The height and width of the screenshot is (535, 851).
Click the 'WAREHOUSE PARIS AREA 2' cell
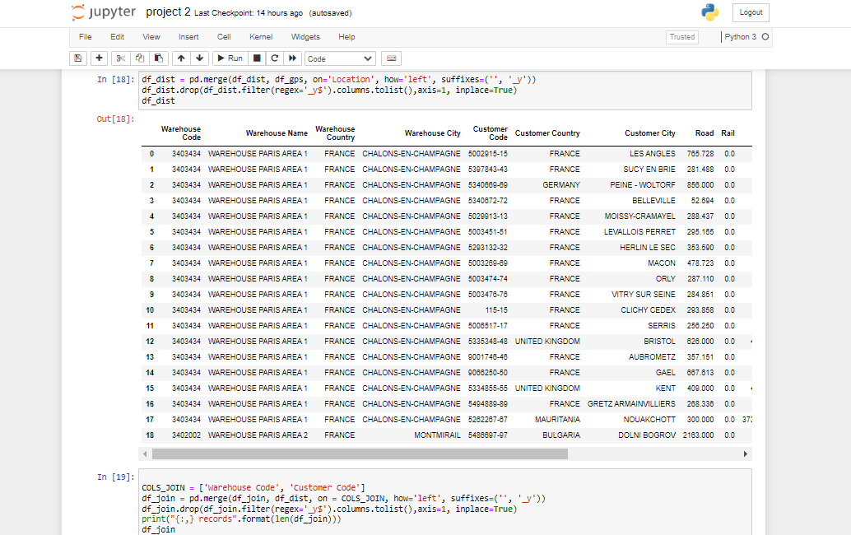coord(258,435)
